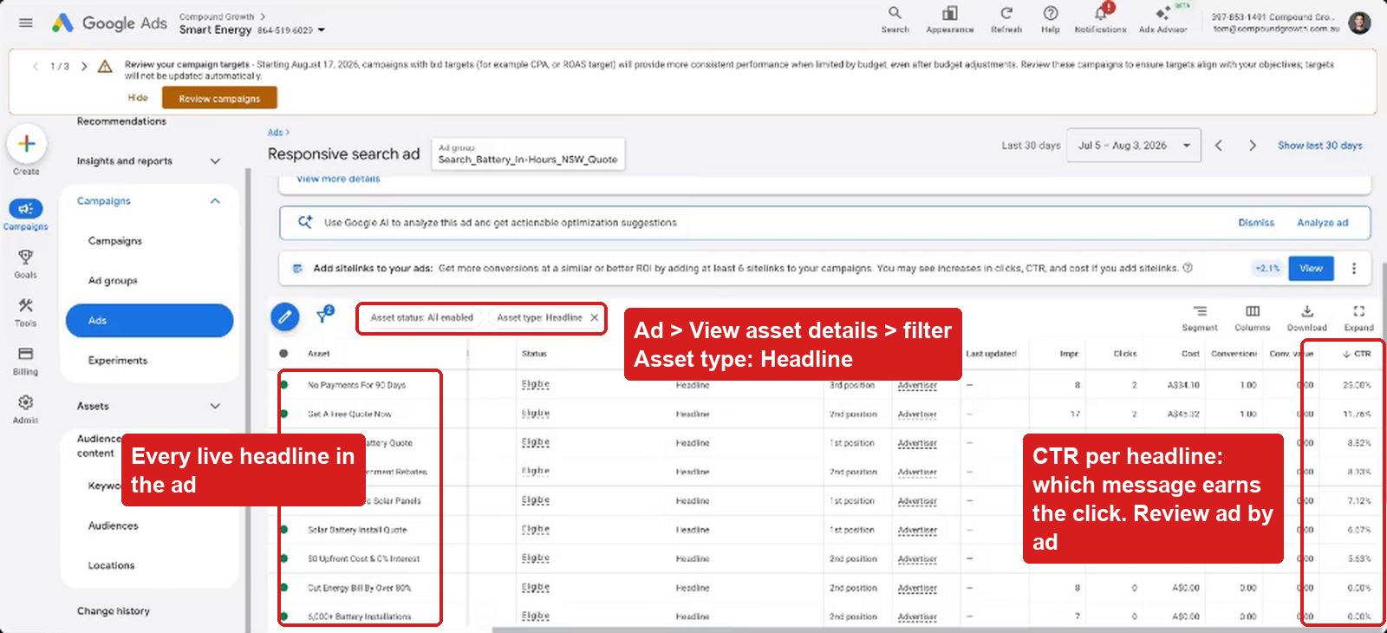Open the Recommendations sidebar item
The width and height of the screenshot is (1387, 633).
(x=121, y=121)
